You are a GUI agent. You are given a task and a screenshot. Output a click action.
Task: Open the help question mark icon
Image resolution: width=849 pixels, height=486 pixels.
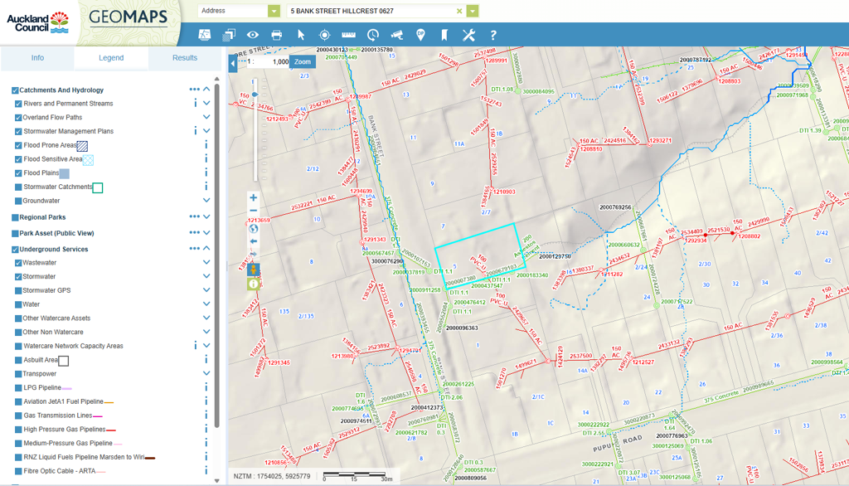pyautogui.click(x=492, y=35)
